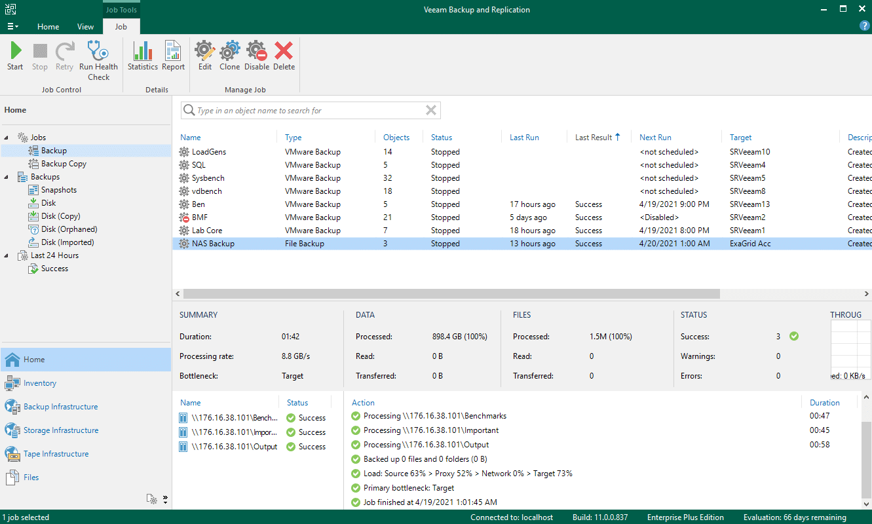This screenshot has width=872, height=524.
Task: Clear the search box with X icon
Action: (x=431, y=111)
